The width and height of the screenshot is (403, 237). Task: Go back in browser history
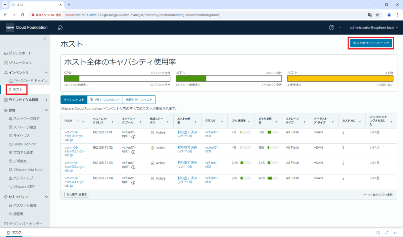(5, 15)
